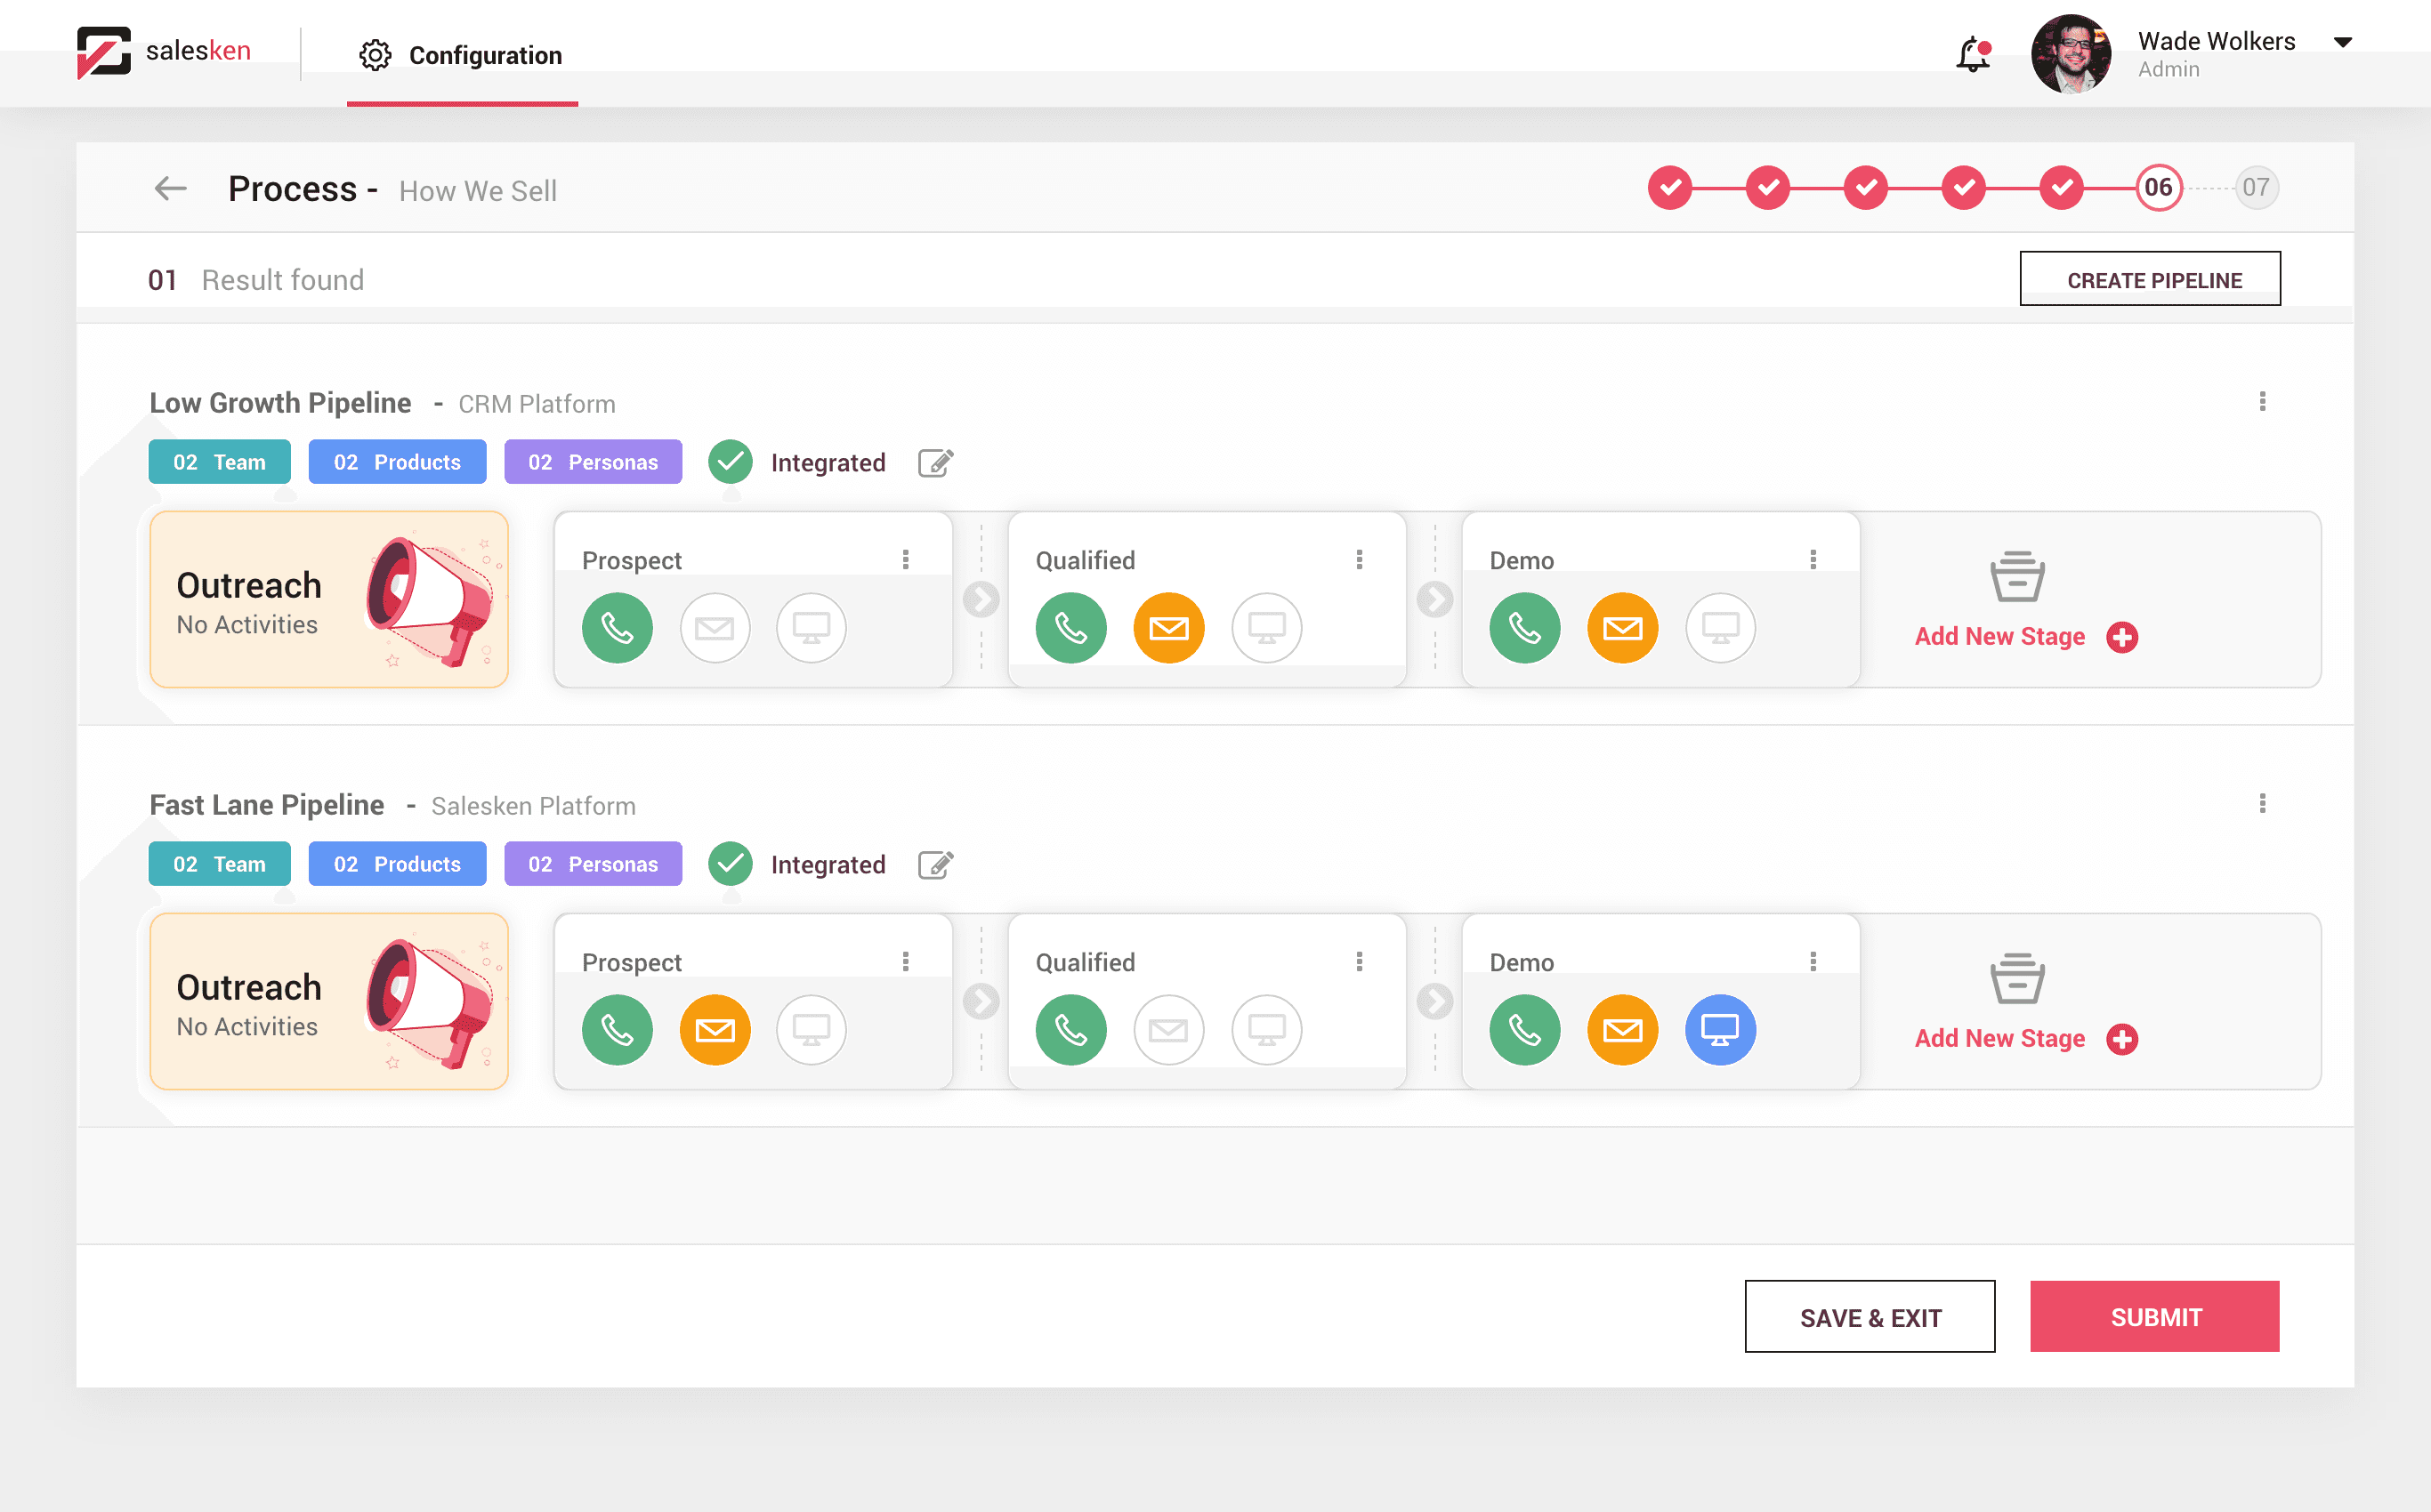
Task: Toggle the email activity in Prospect stage of Fast Lane Pipeline
Action: [x=715, y=1029]
